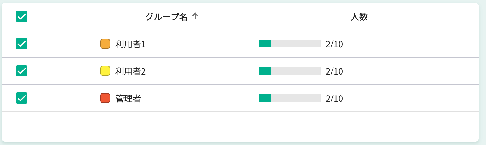
Task: Open the 利用者2 group name
Action: (130, 71)
